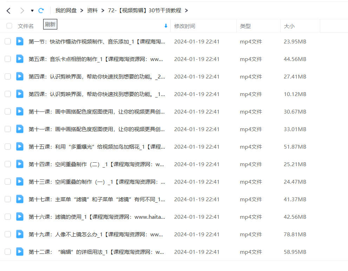348x271 pixels.
Task: Check the box for 第十九课 人像不上镜 file
Action: [x=8, y=234]
